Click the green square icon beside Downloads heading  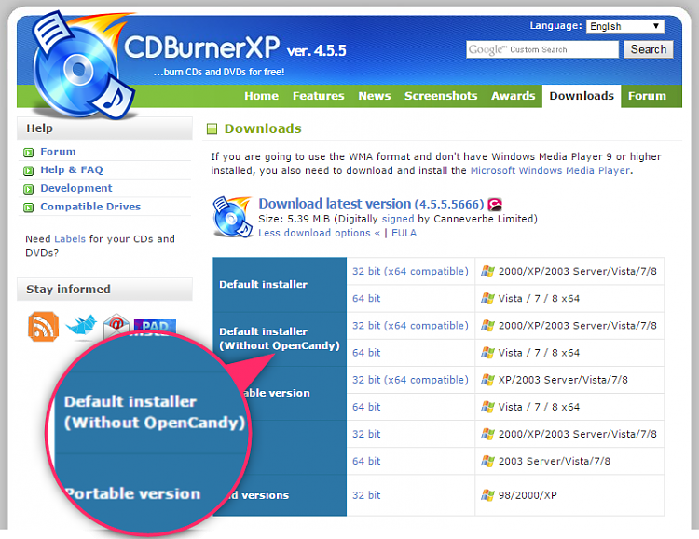(212, 129)
